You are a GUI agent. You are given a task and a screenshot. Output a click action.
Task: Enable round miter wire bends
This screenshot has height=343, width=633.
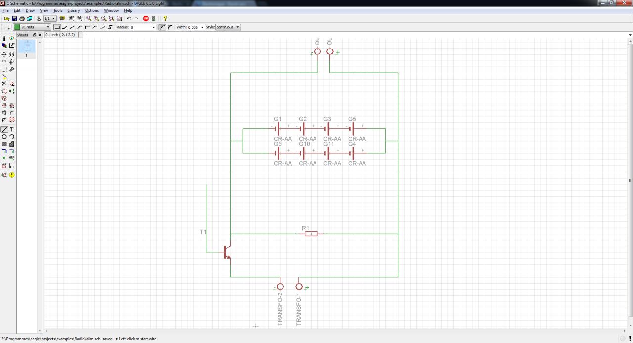162,27
